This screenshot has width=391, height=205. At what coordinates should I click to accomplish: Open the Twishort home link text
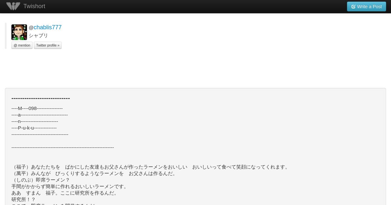click(x=34, y=6)
